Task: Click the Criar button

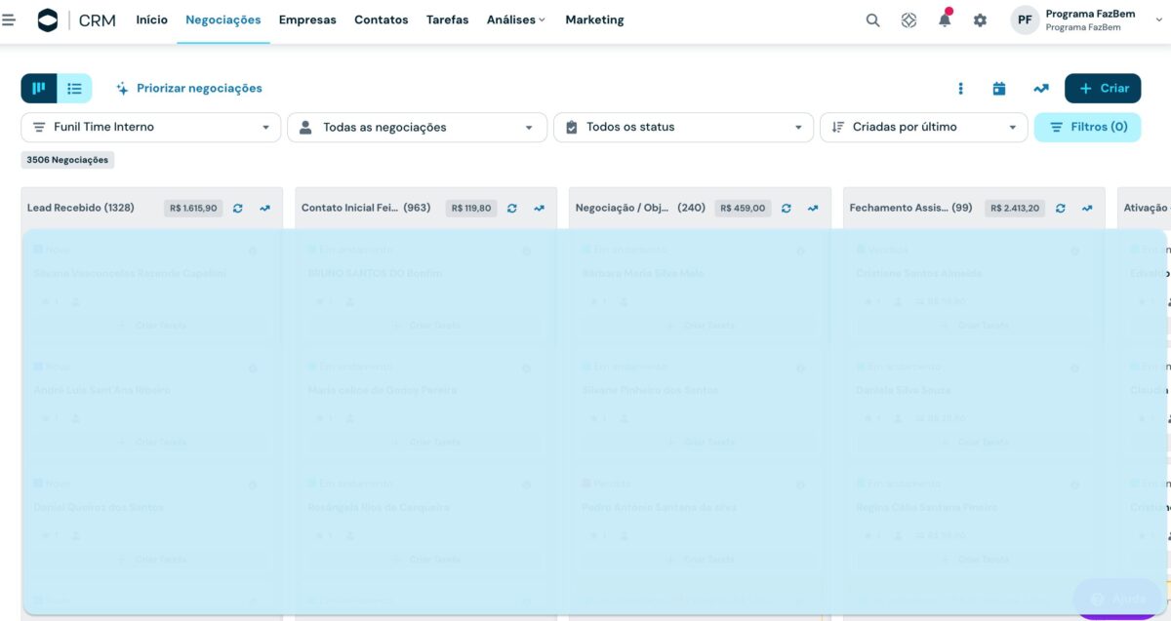Action: pyautogui.click(x=1103, y=88)
